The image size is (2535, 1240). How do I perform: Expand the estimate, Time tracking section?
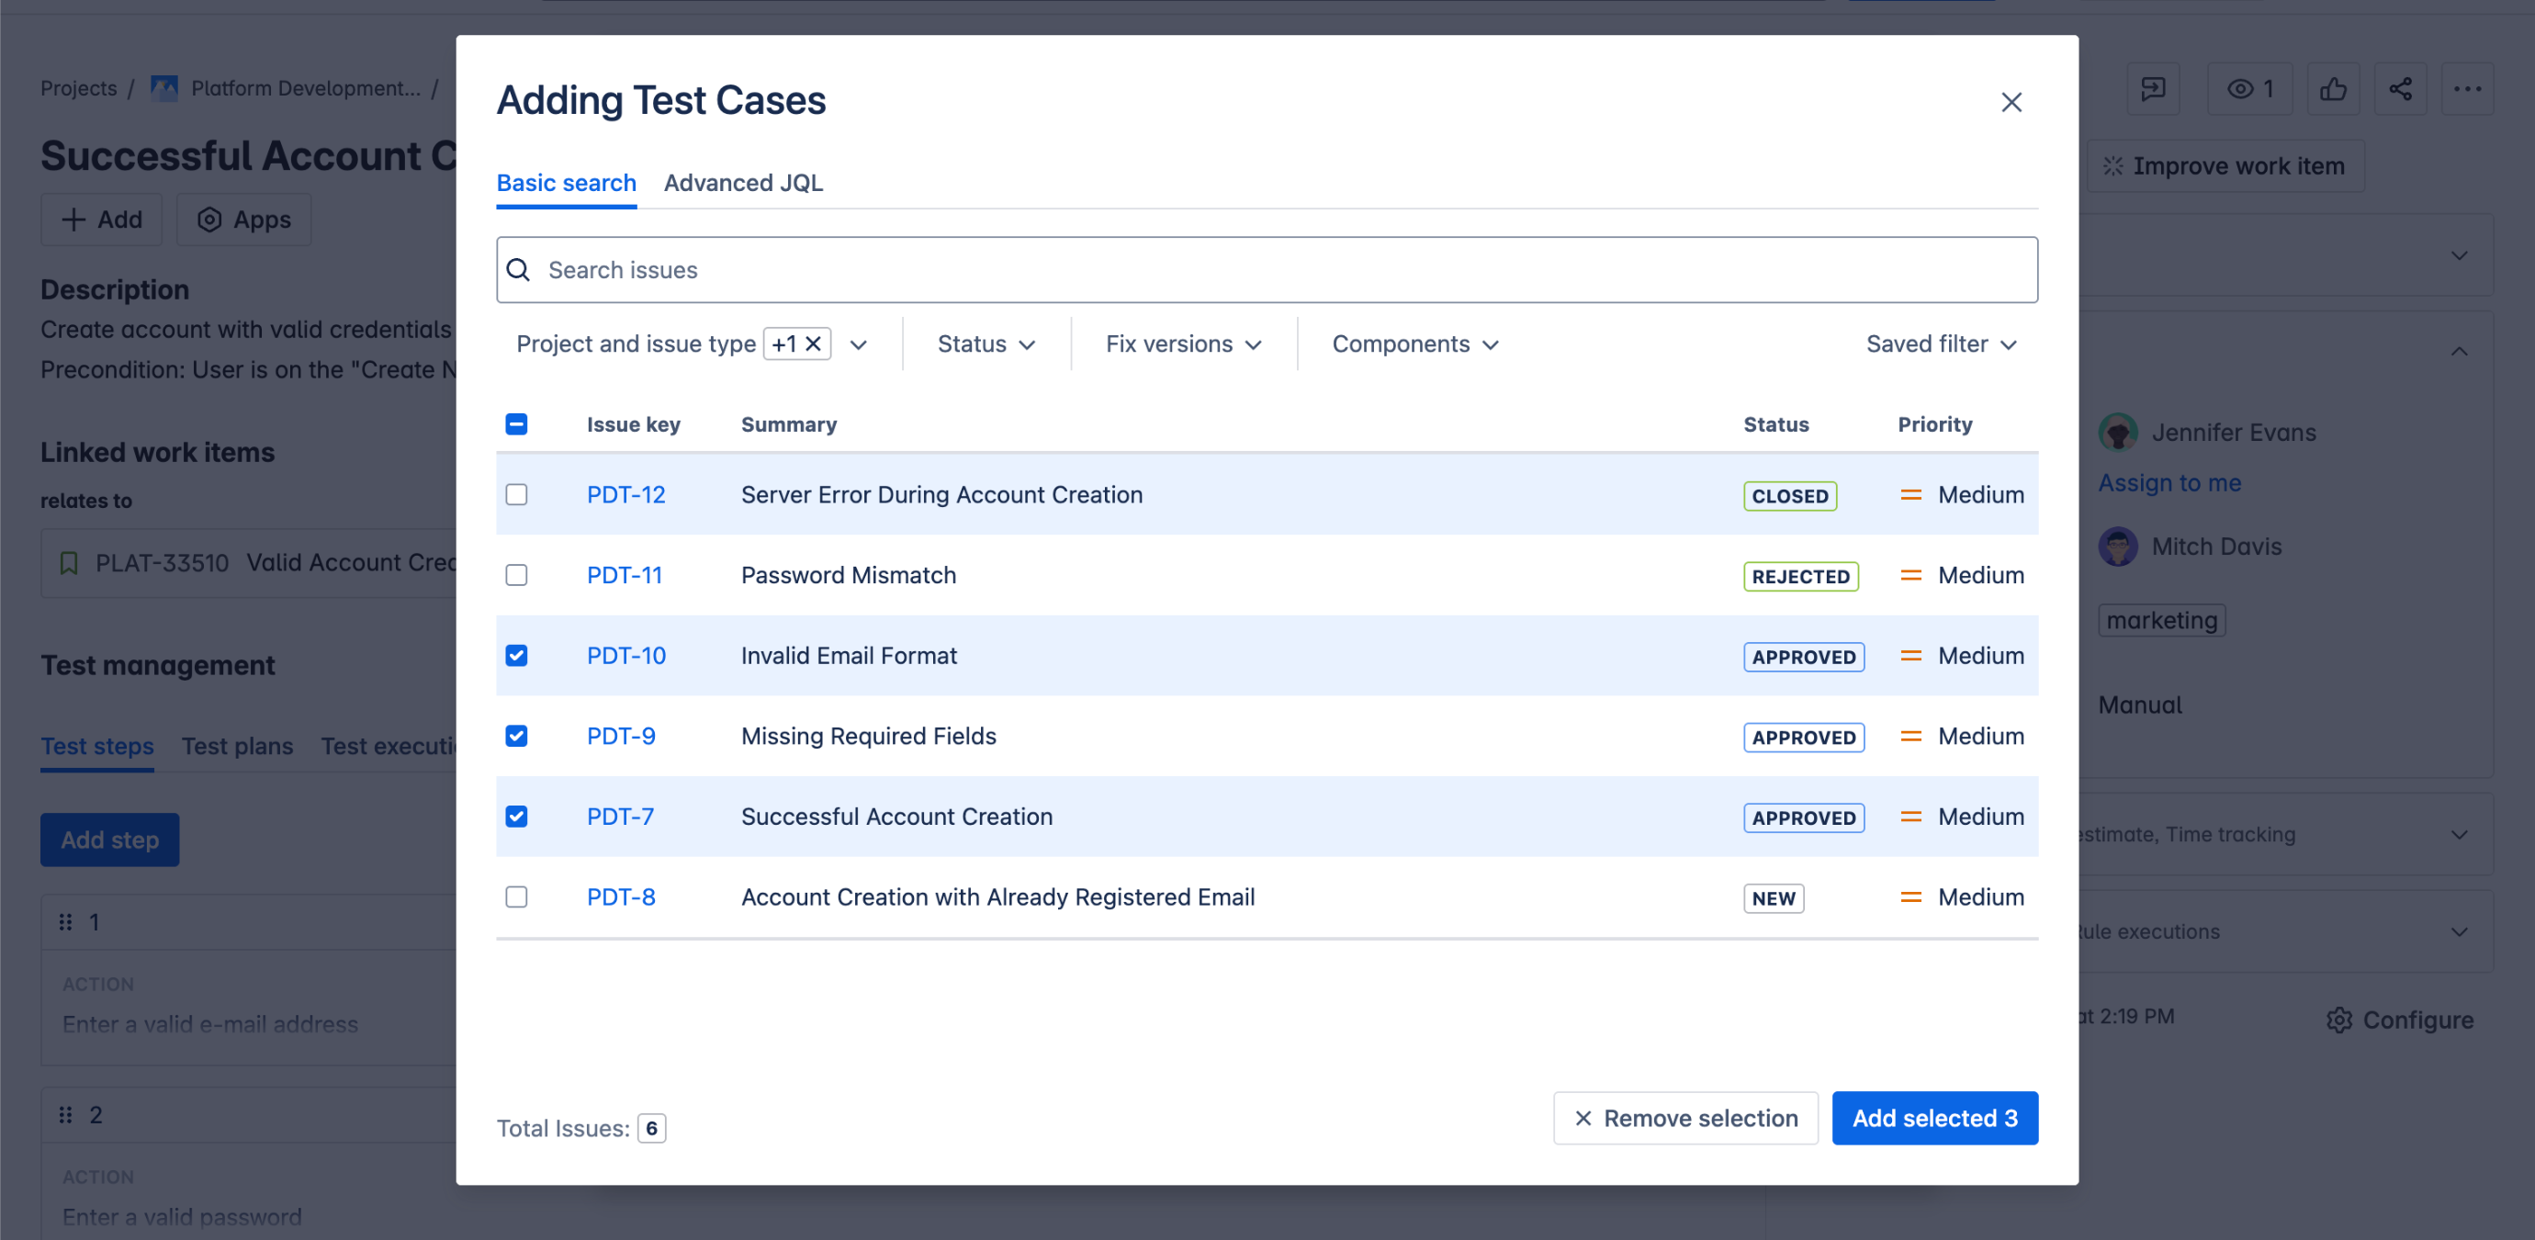point(2458,835)
